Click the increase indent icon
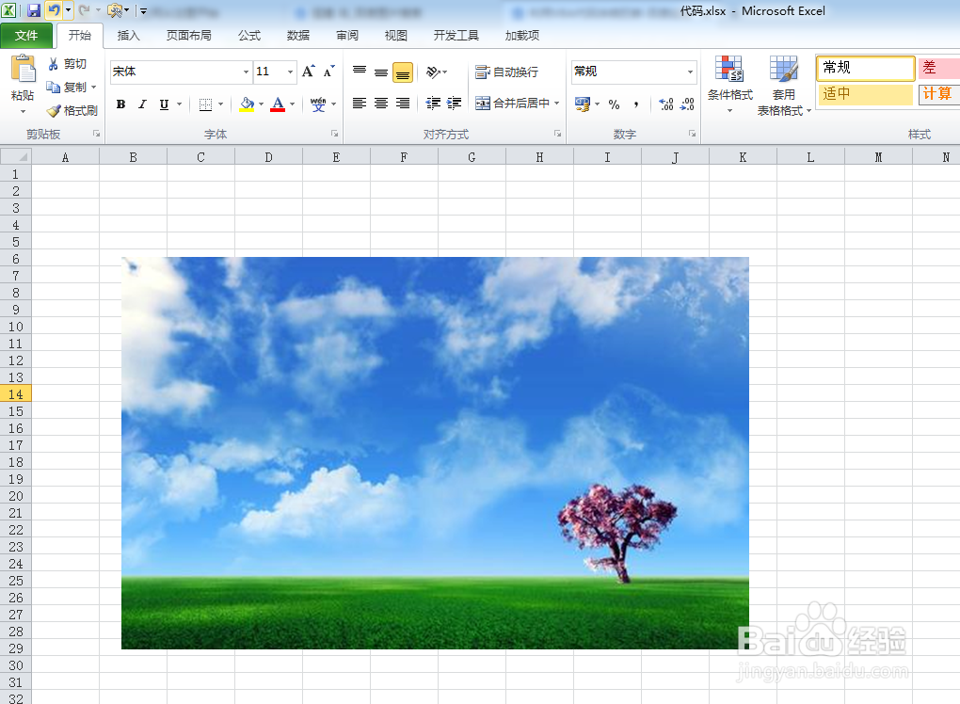The height and width of the screenshot is (704, 960). 455,104
